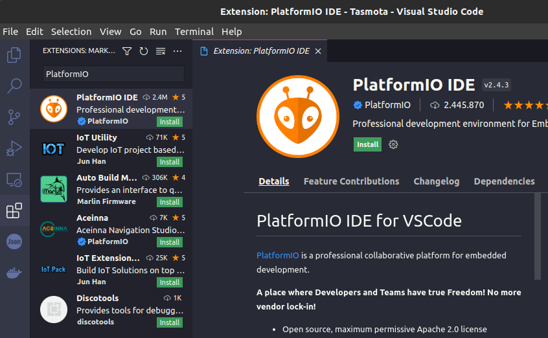Open Source Control view
Screen dimensions: 548x338
[x=14, y=117]
